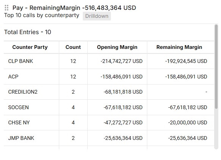This screenshot has height=160, width=221.
Task: Sort by Count column header
Action: (x=73, y=47)
